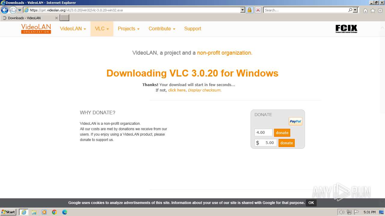Select the Downloads - VideoLAN tab
The width and height of the screenshot is (385, 216).
coord(29,18)
